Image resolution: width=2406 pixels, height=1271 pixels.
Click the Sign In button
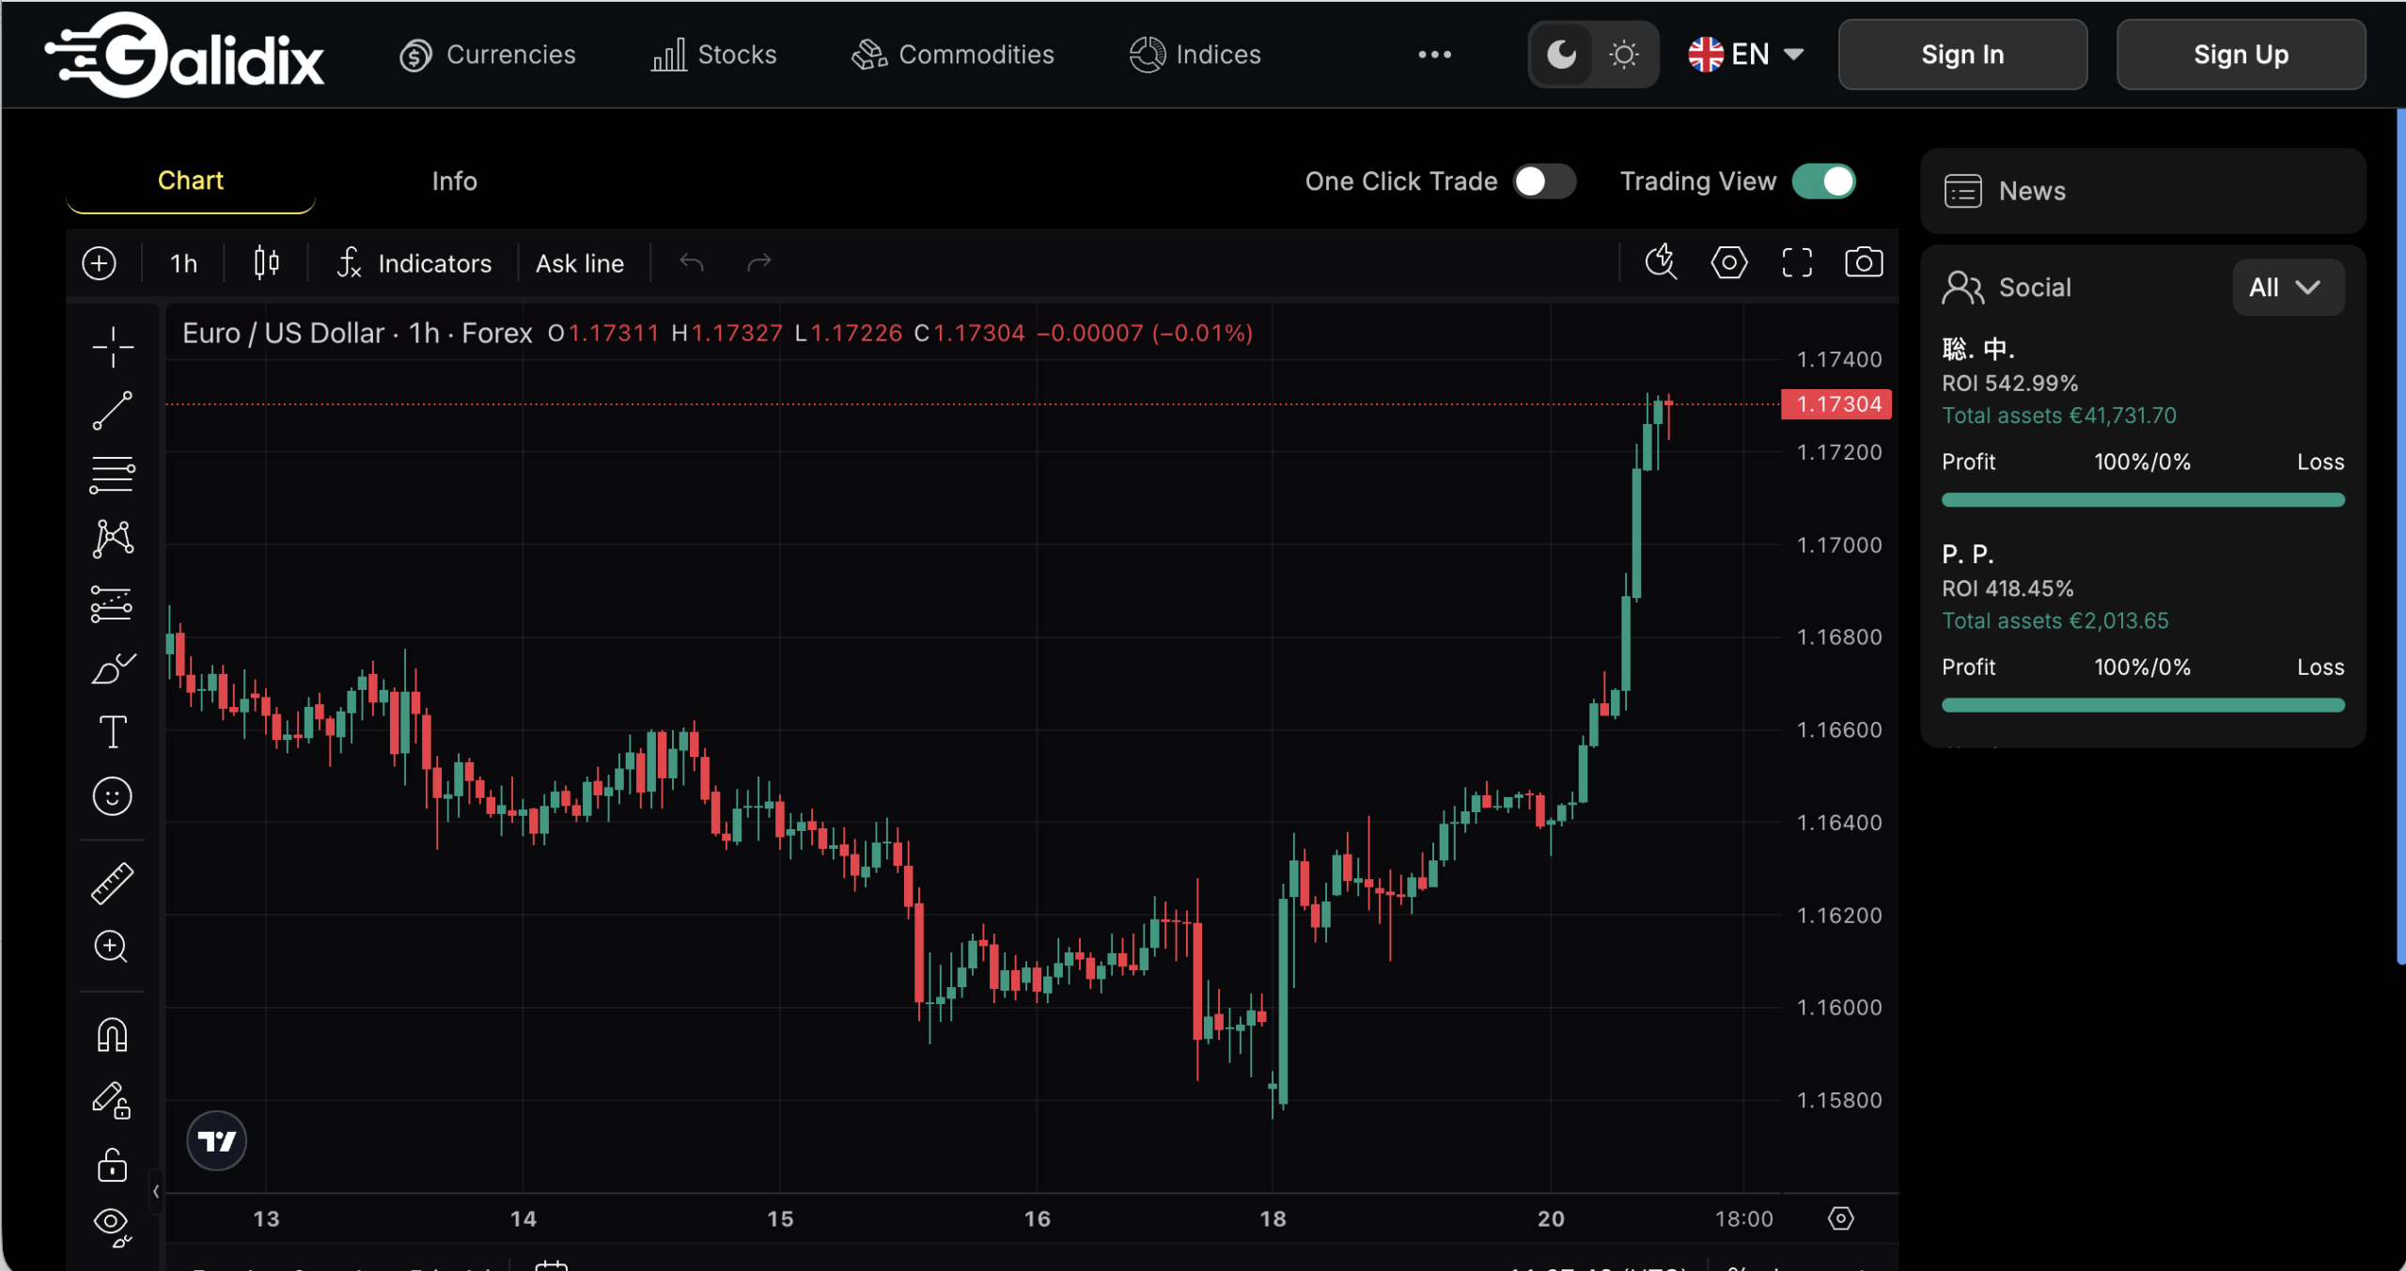1962,54
